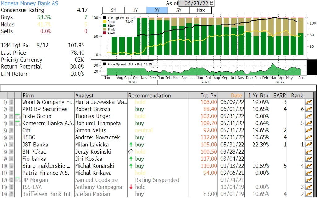Open the calendar picker beside the As of date
The height and width of the screenshot is (198, 317).
point(211,3)
